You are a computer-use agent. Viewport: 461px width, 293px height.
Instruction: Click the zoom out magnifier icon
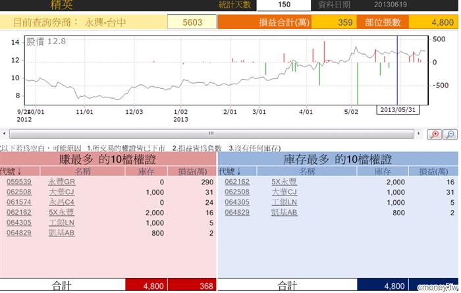[x=450, y=134]
